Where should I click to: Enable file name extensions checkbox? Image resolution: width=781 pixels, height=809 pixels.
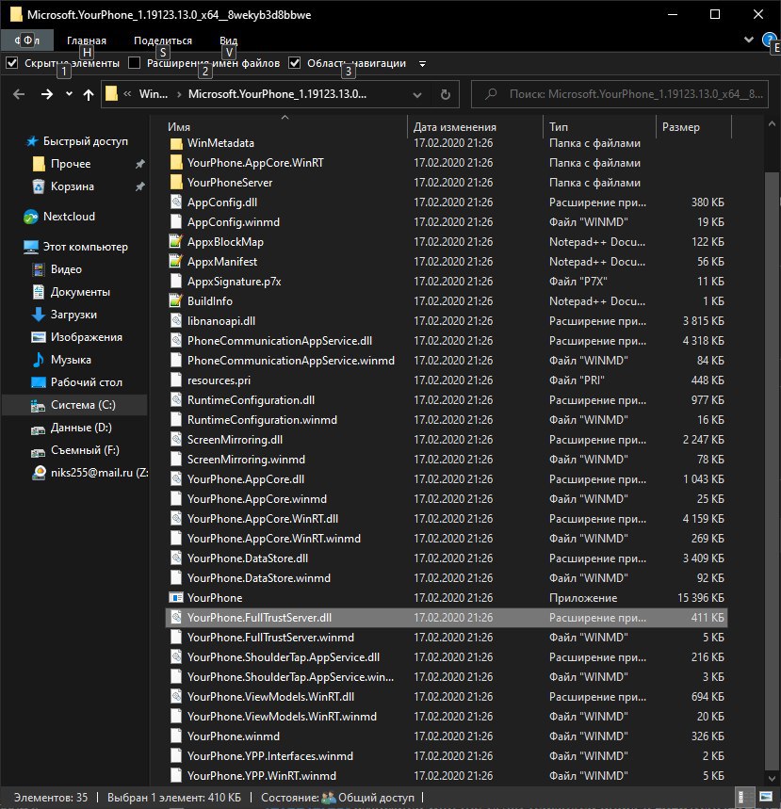click(x=134, y=63)
